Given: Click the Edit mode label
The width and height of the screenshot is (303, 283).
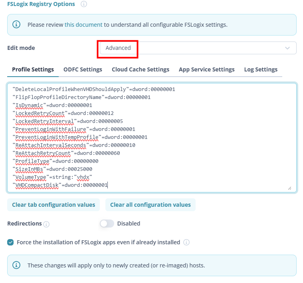Looking at the screenshot, I should tap(21, 48).
